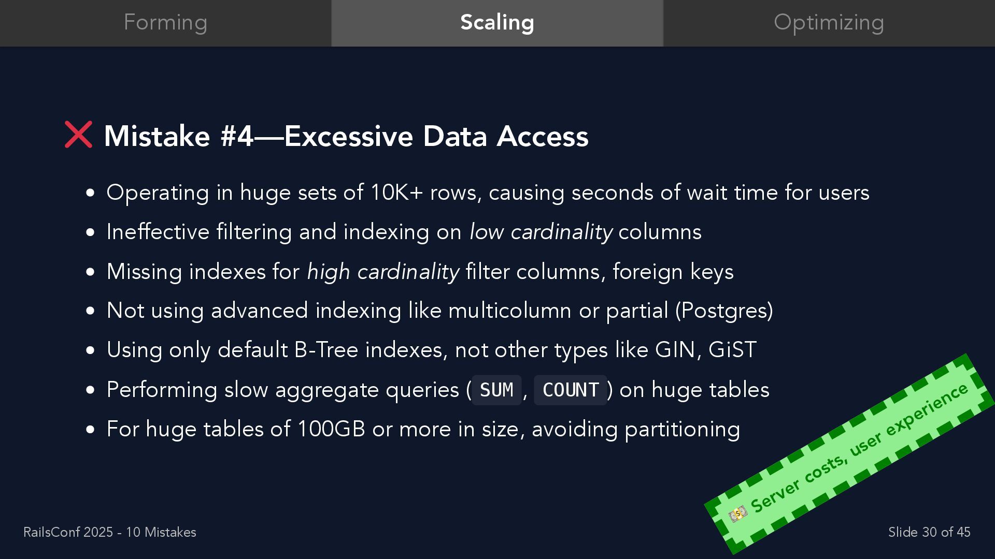This screenshot has width=995, height=559.
Task: Click the red X mistake icon
Action: 78,135
